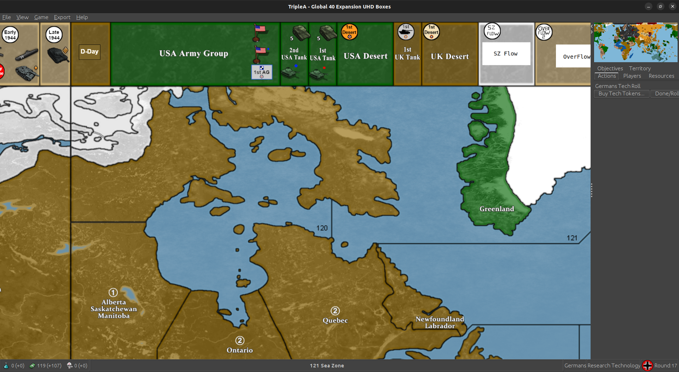
Task: Click the German cross flag icon
Action: 647,365
